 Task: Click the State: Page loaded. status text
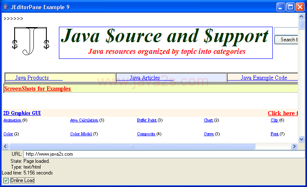pyautogui.click(x=30, y=161)
